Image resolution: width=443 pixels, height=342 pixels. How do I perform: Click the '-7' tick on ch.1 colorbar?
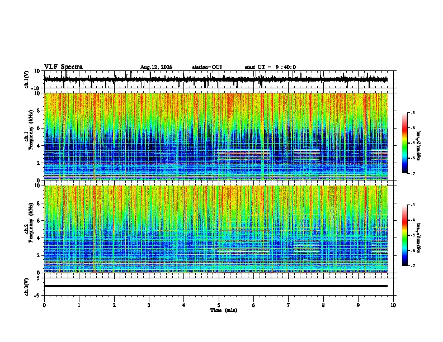tap(413, 173)
